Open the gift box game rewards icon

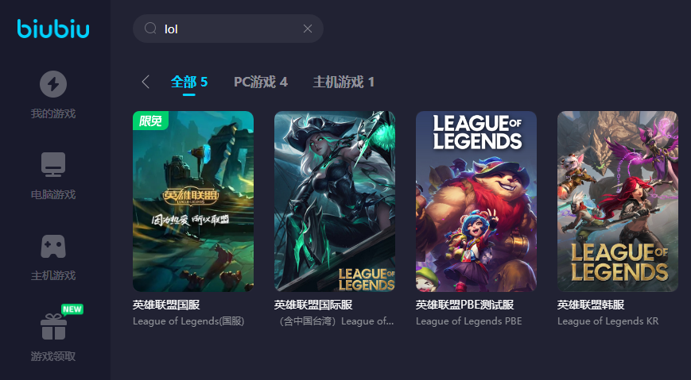coord(54,326)
